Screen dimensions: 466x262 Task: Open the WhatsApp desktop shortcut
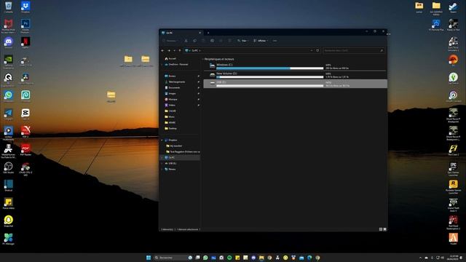click(8, 96)
